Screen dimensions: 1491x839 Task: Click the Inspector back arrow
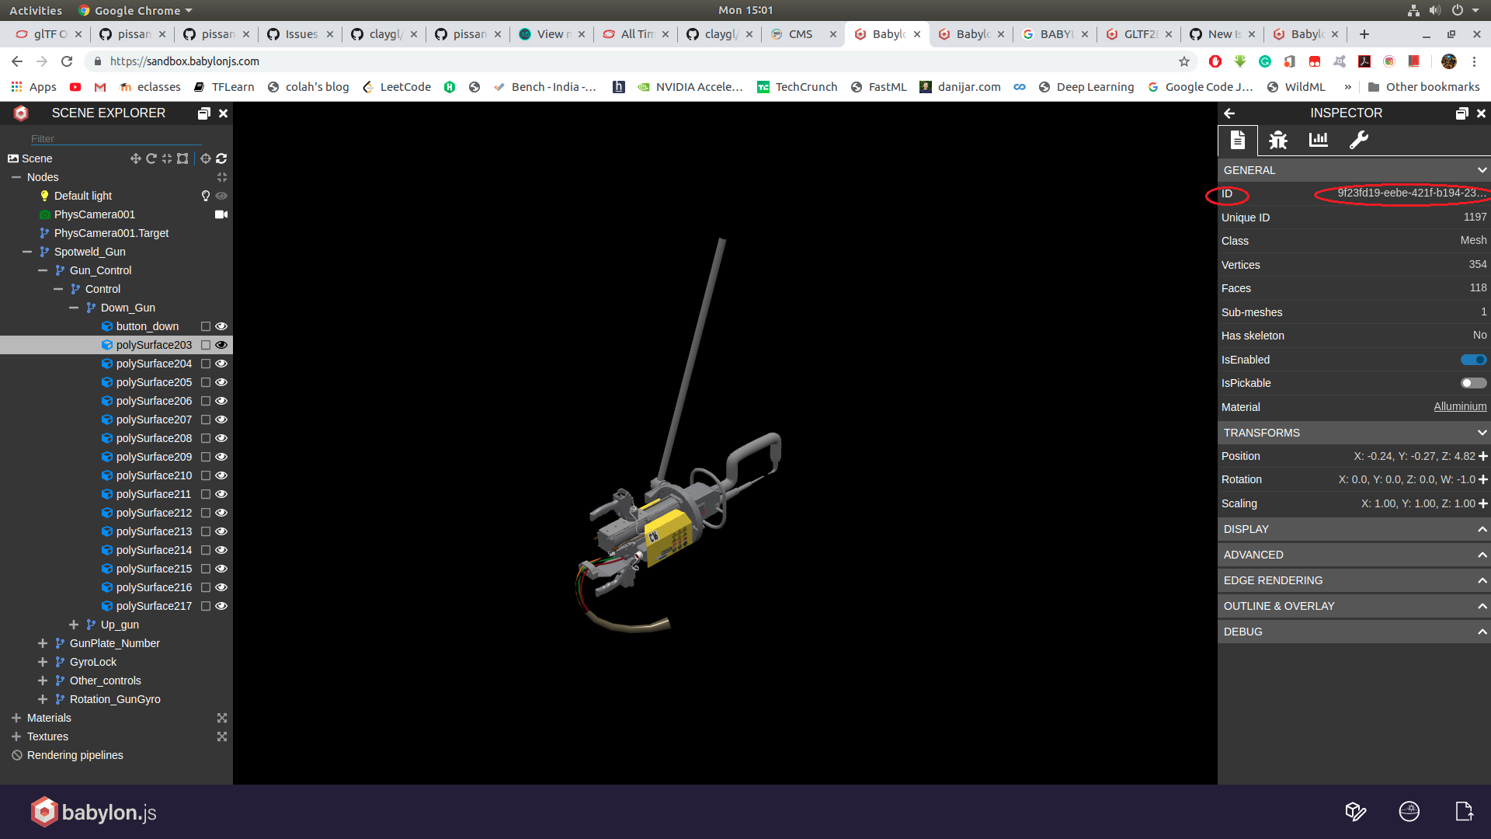[1229, 113]
